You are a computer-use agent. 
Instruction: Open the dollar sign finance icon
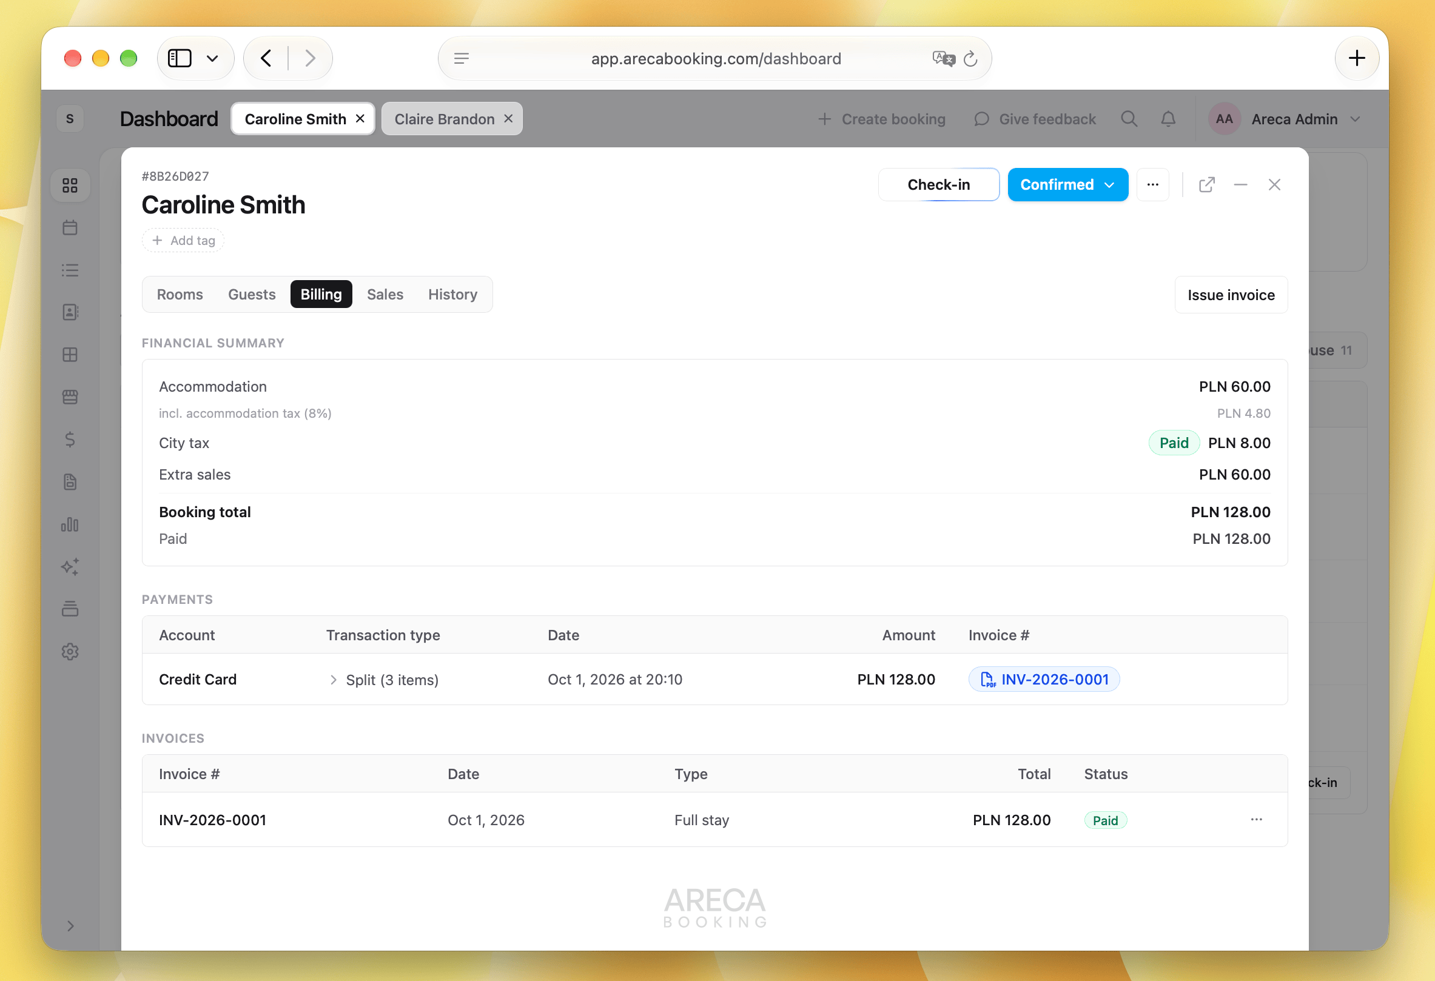coord(70,440)
